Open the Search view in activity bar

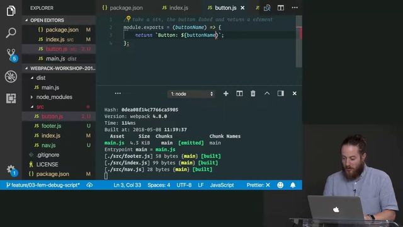(11, 33)
